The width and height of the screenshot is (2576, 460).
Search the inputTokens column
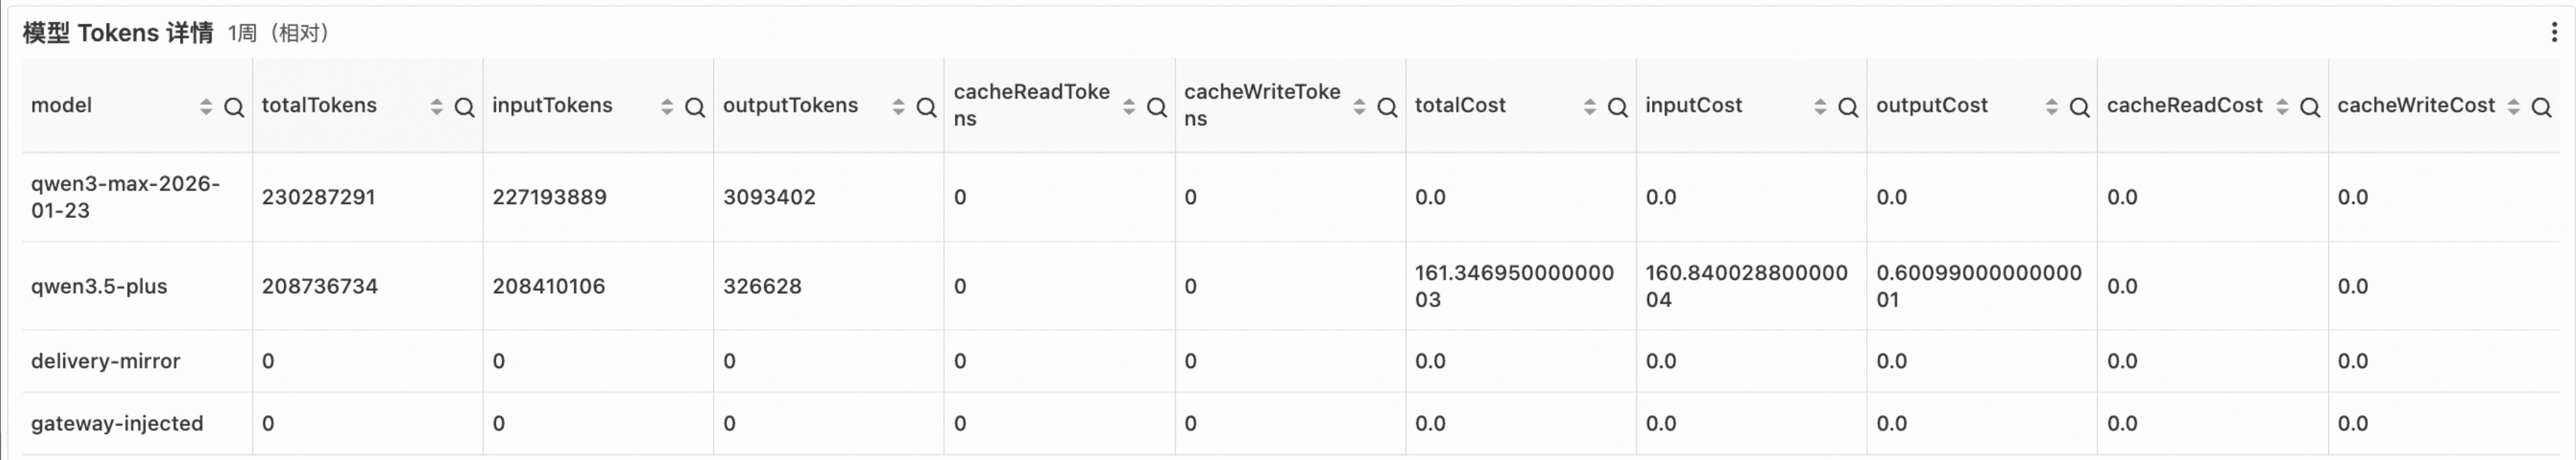695,108
